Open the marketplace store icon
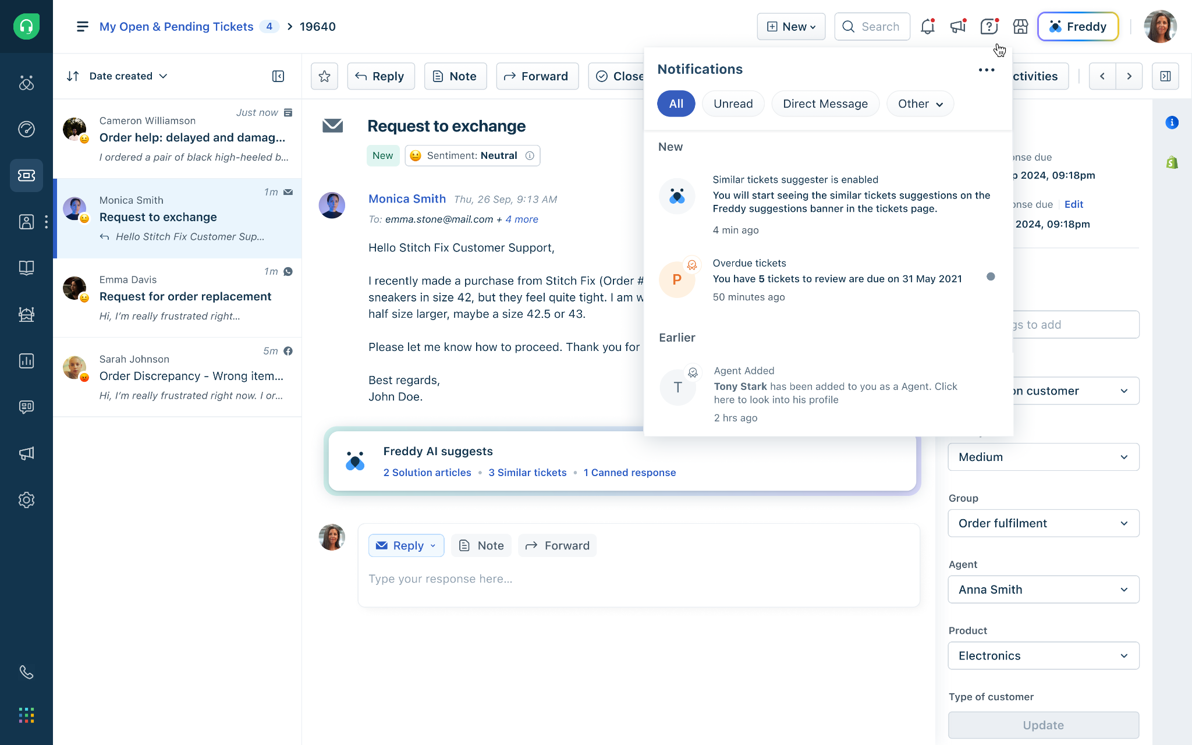The width and height of the screenshot is (1192, 745). click(x=1020, y=27)
